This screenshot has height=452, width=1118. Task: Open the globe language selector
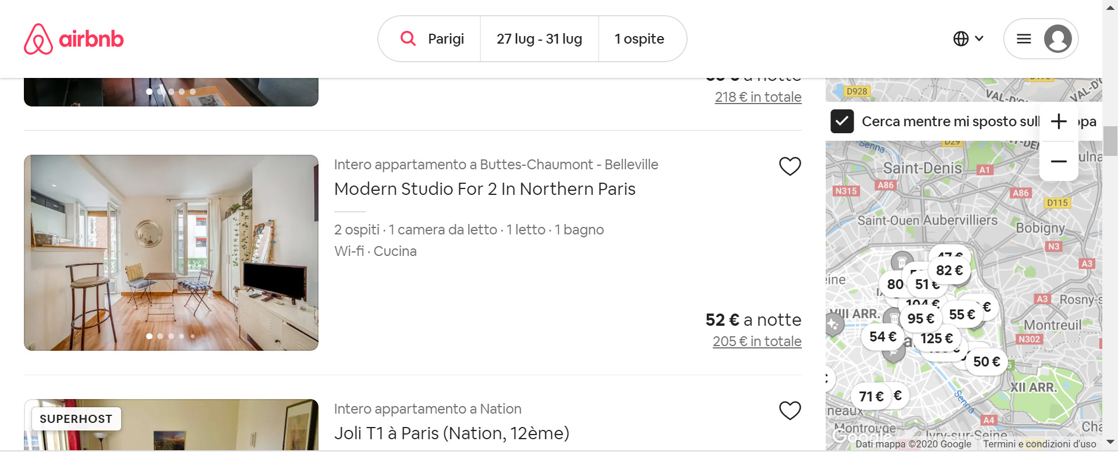968,39
